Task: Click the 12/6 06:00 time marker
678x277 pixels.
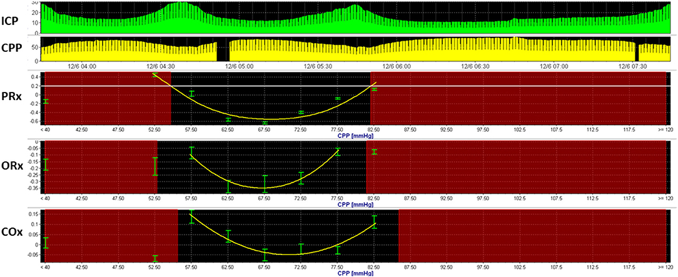Action: coord(396,66)
